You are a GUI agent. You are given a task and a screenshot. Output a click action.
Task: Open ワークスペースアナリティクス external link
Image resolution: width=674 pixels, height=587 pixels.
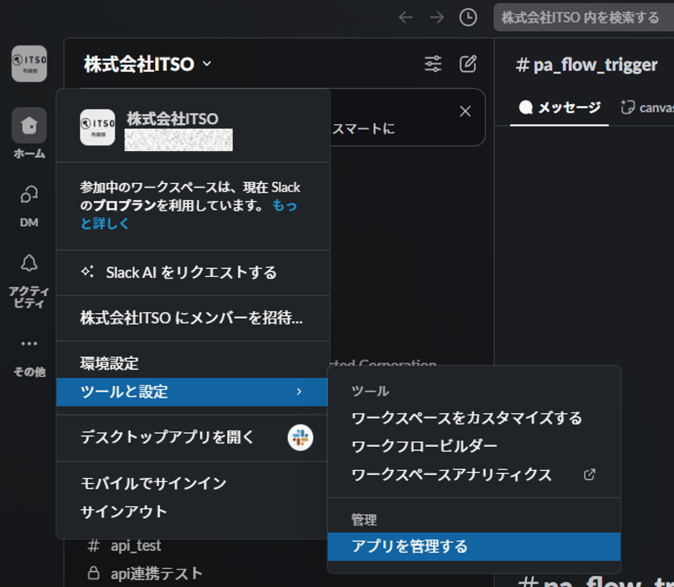[452, 475]
